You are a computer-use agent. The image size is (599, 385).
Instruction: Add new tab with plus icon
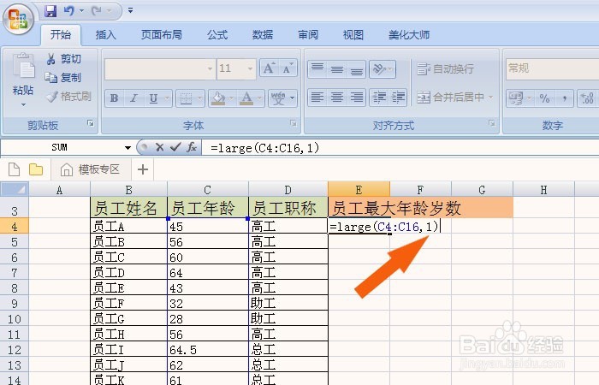click(143, 169)
